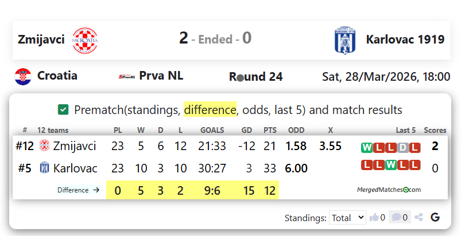
Task: Click the MergedMatches.com link
Action: pos(389,190)
